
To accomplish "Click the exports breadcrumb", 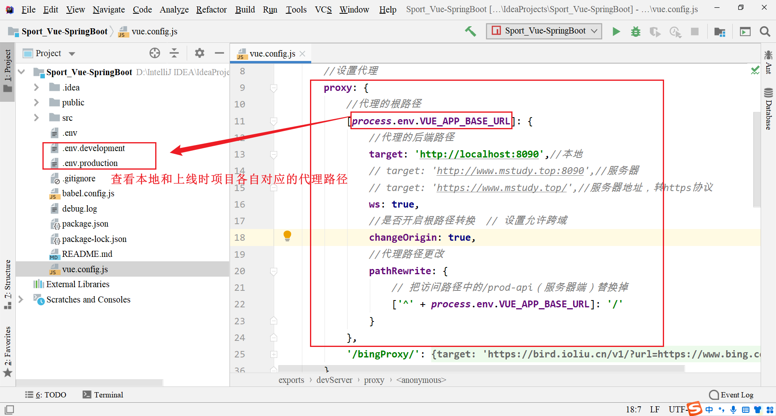I will 291,380.
